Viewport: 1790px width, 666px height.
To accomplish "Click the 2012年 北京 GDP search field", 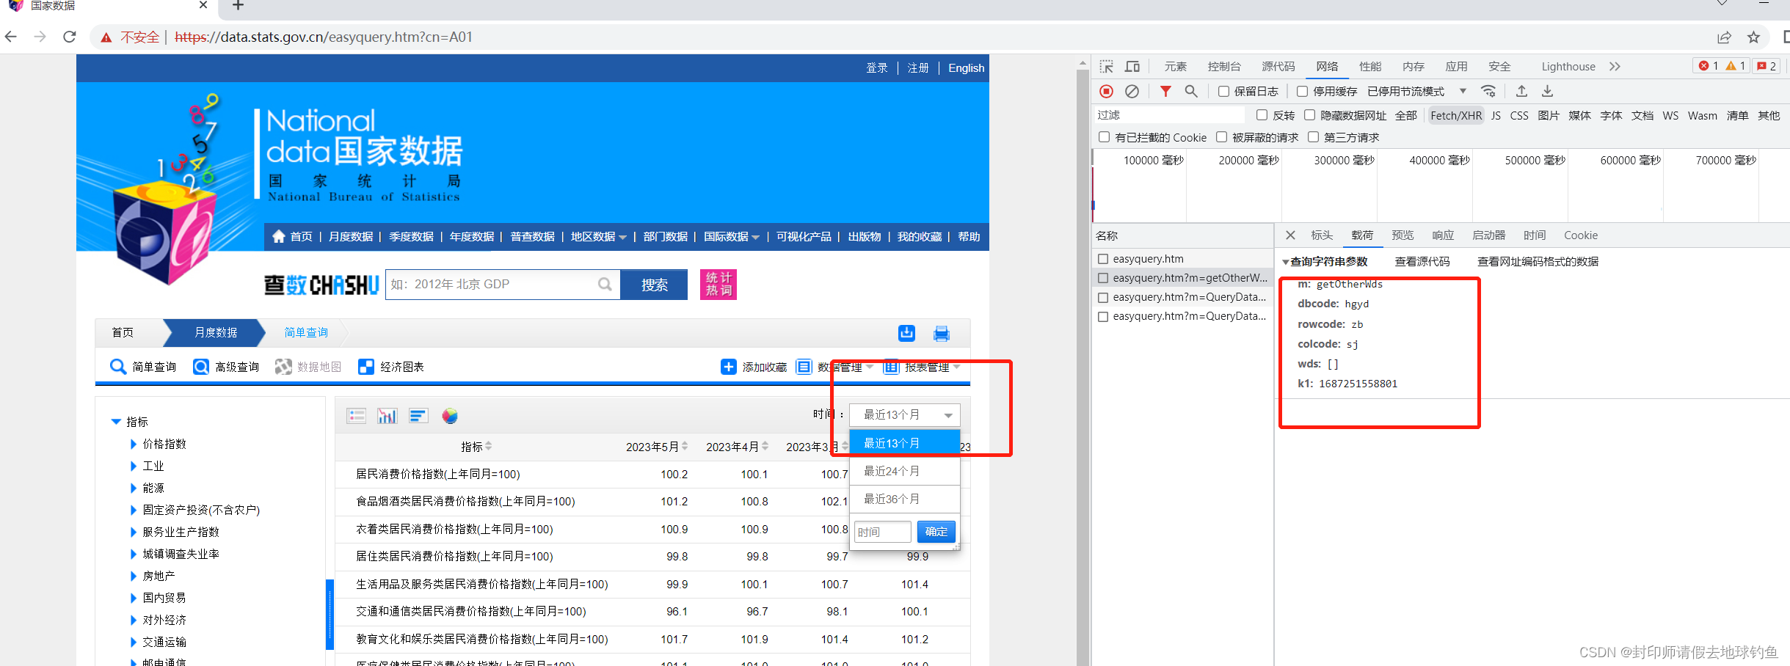I will (x=502, y=285).
